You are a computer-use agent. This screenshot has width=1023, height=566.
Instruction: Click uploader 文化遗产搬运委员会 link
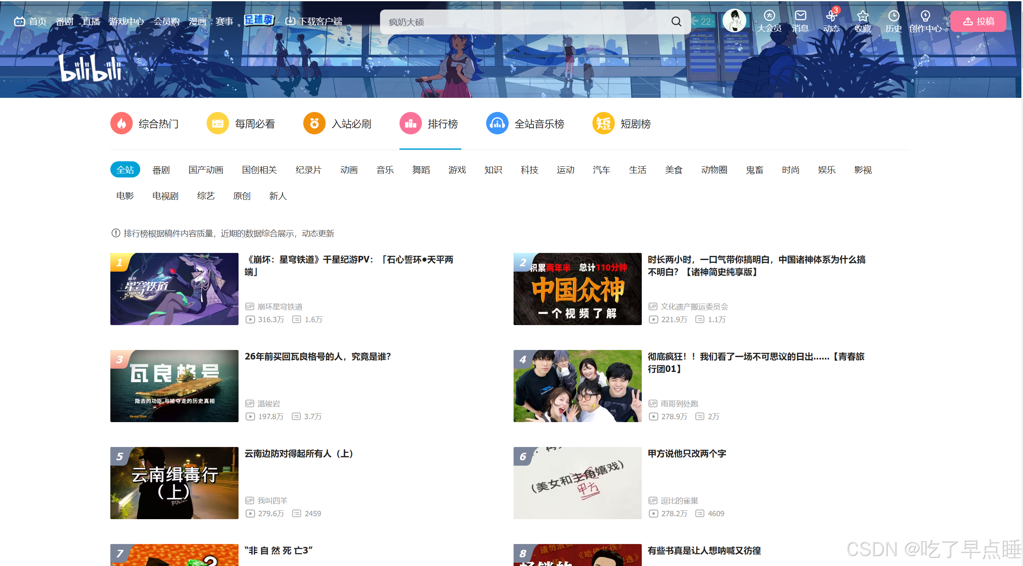coord(694,306)
